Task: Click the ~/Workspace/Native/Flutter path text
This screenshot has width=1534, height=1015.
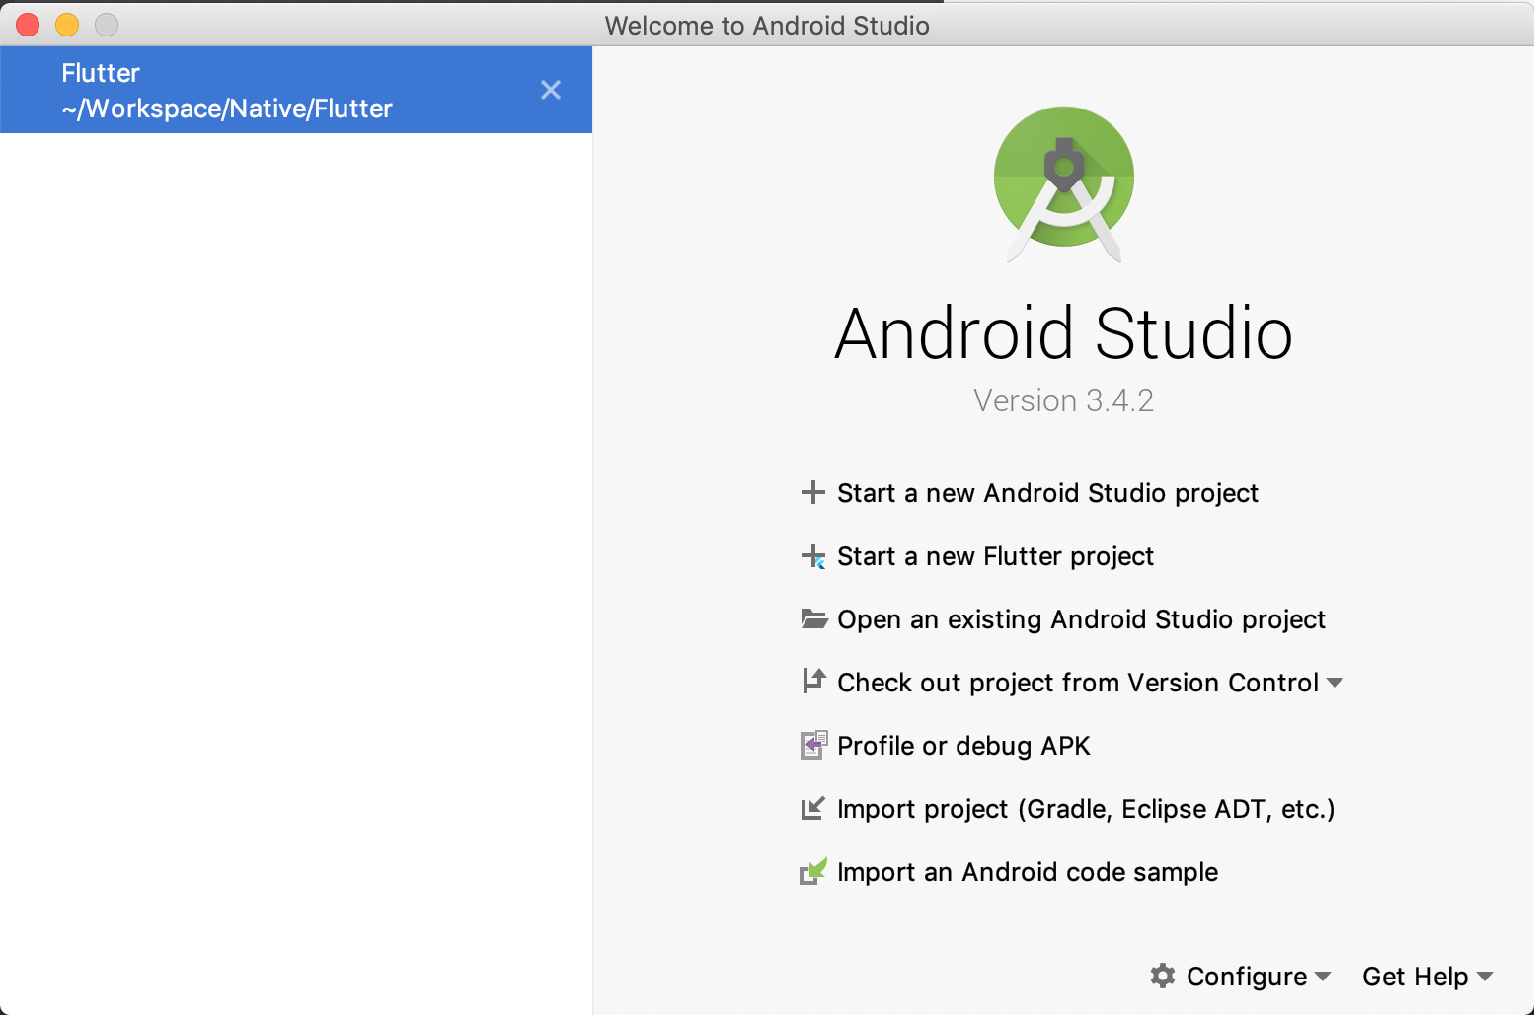Action: pos(227,109)
